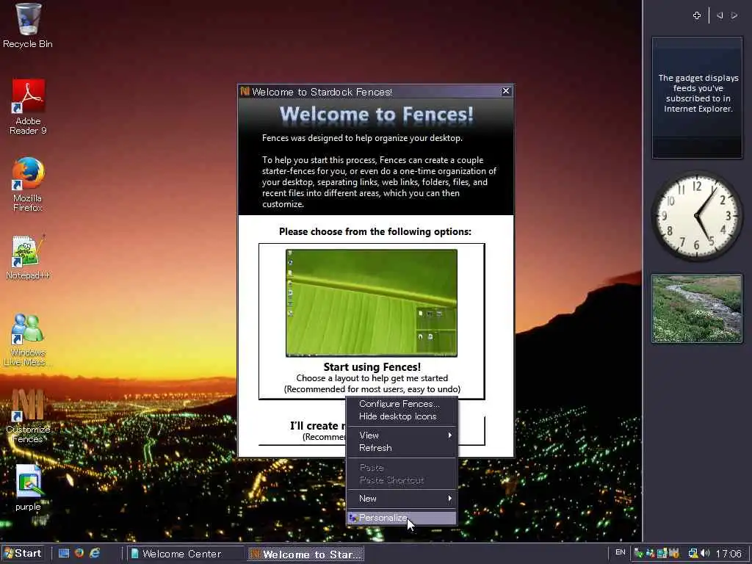Click the 17:06 taskbar clock
This screenshot has width=752, height=564.
tap(728, 554)
